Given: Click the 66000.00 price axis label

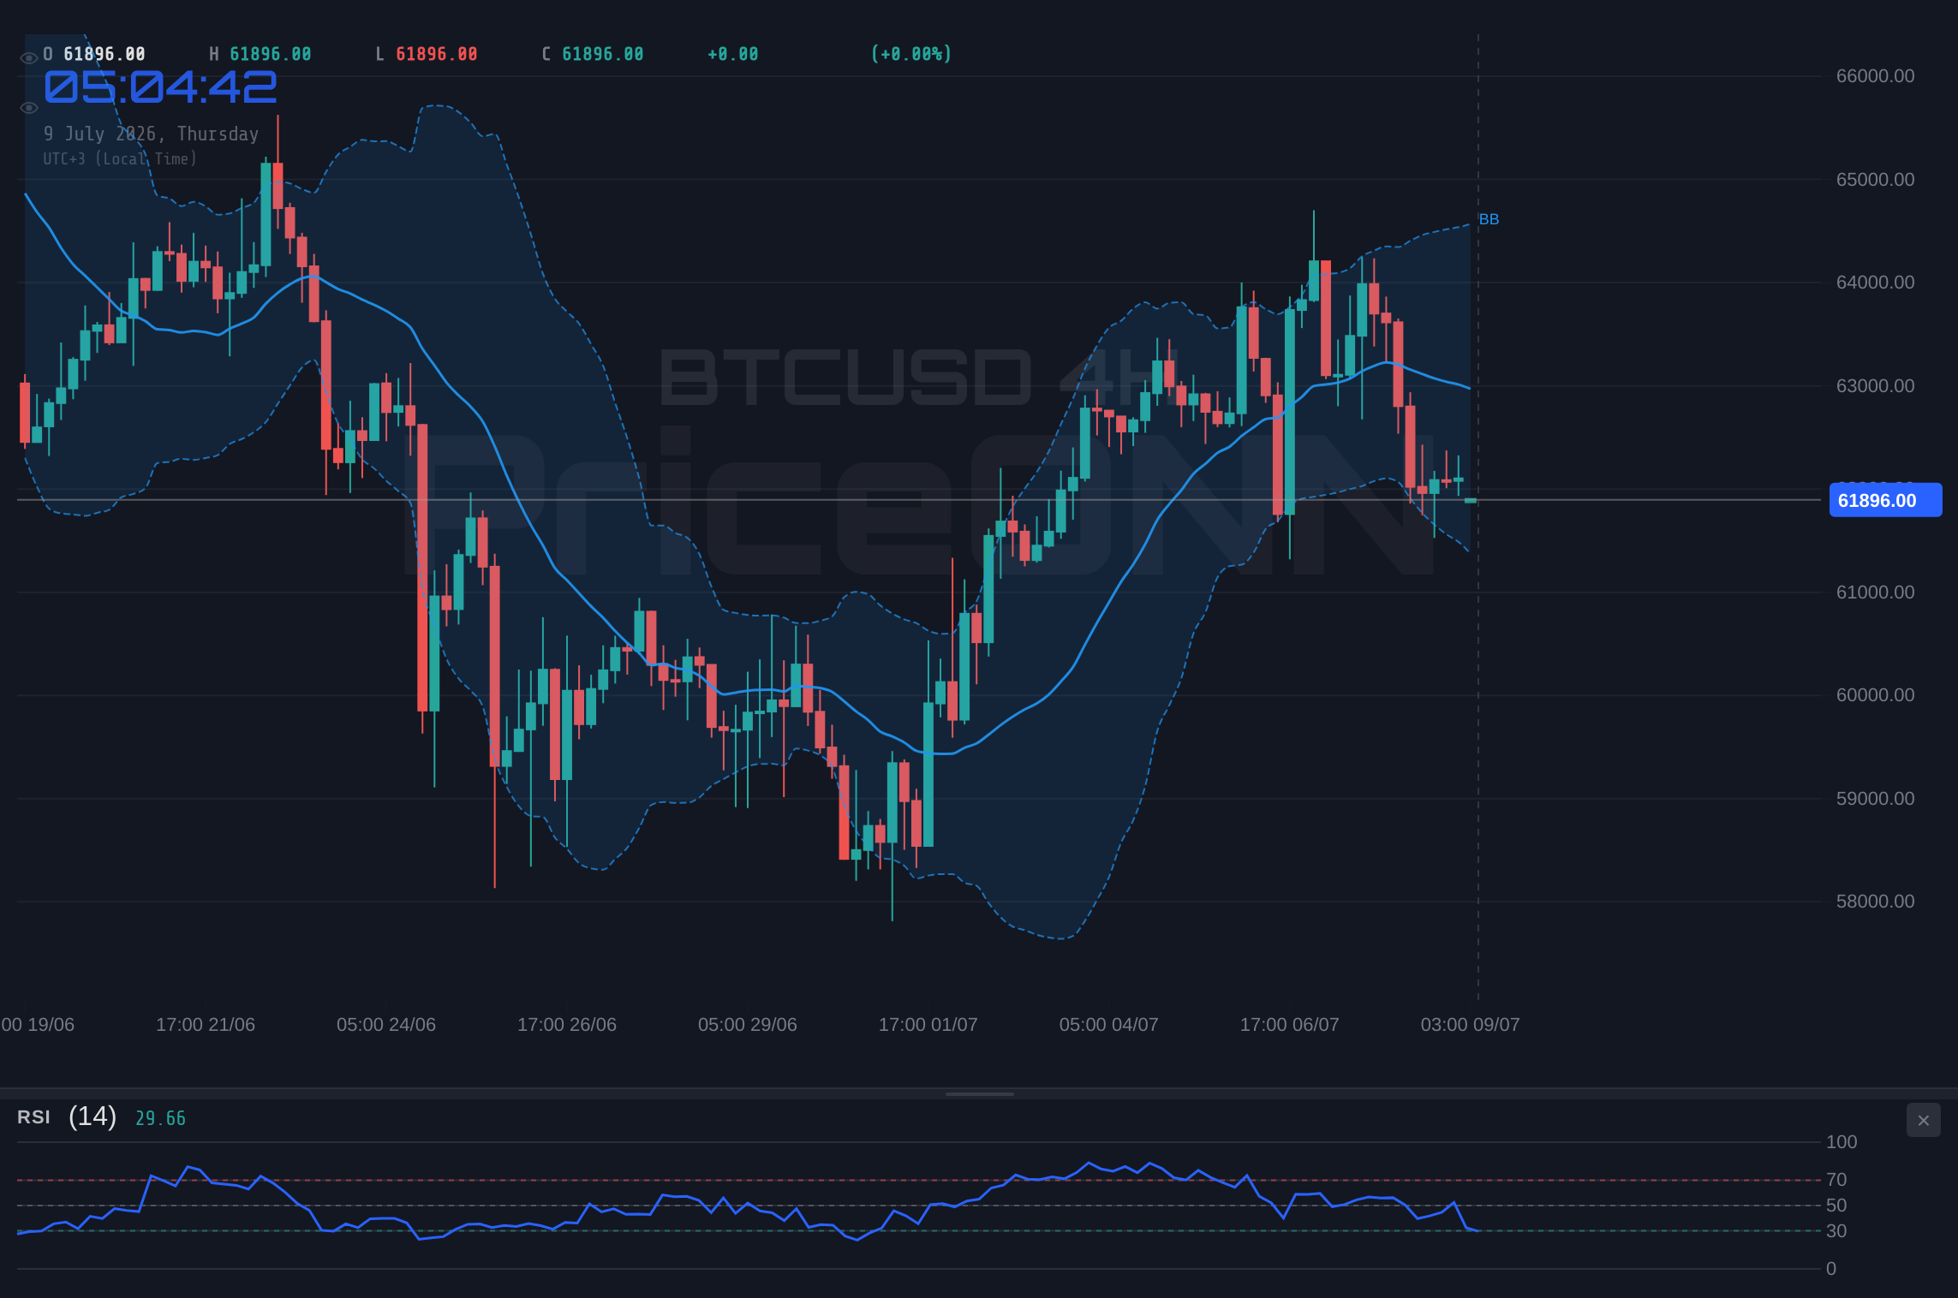Looking at the screenshot, I should click(x=1875, y=76).
